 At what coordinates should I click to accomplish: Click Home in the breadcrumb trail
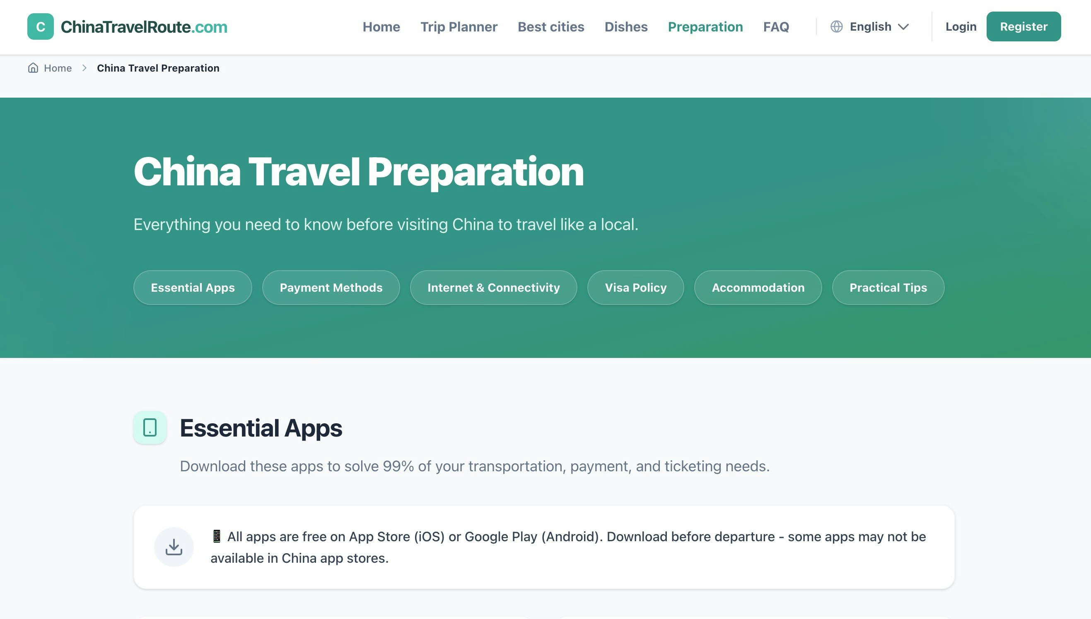pos(58,67)
